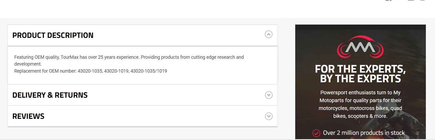Collapse the Product Description arrow icon
Image resolution: width=435 pixels, height=140 pixels.
pyautogui.click(x=269, y=34)
